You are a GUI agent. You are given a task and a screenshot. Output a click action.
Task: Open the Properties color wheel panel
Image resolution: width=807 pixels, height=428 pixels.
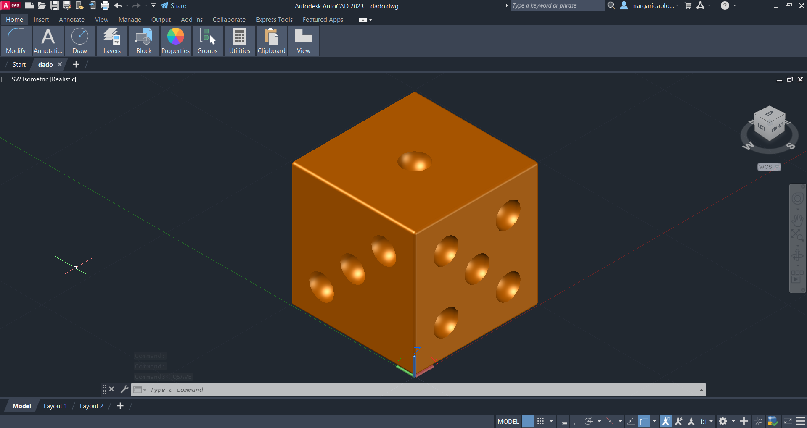point(175,41)
